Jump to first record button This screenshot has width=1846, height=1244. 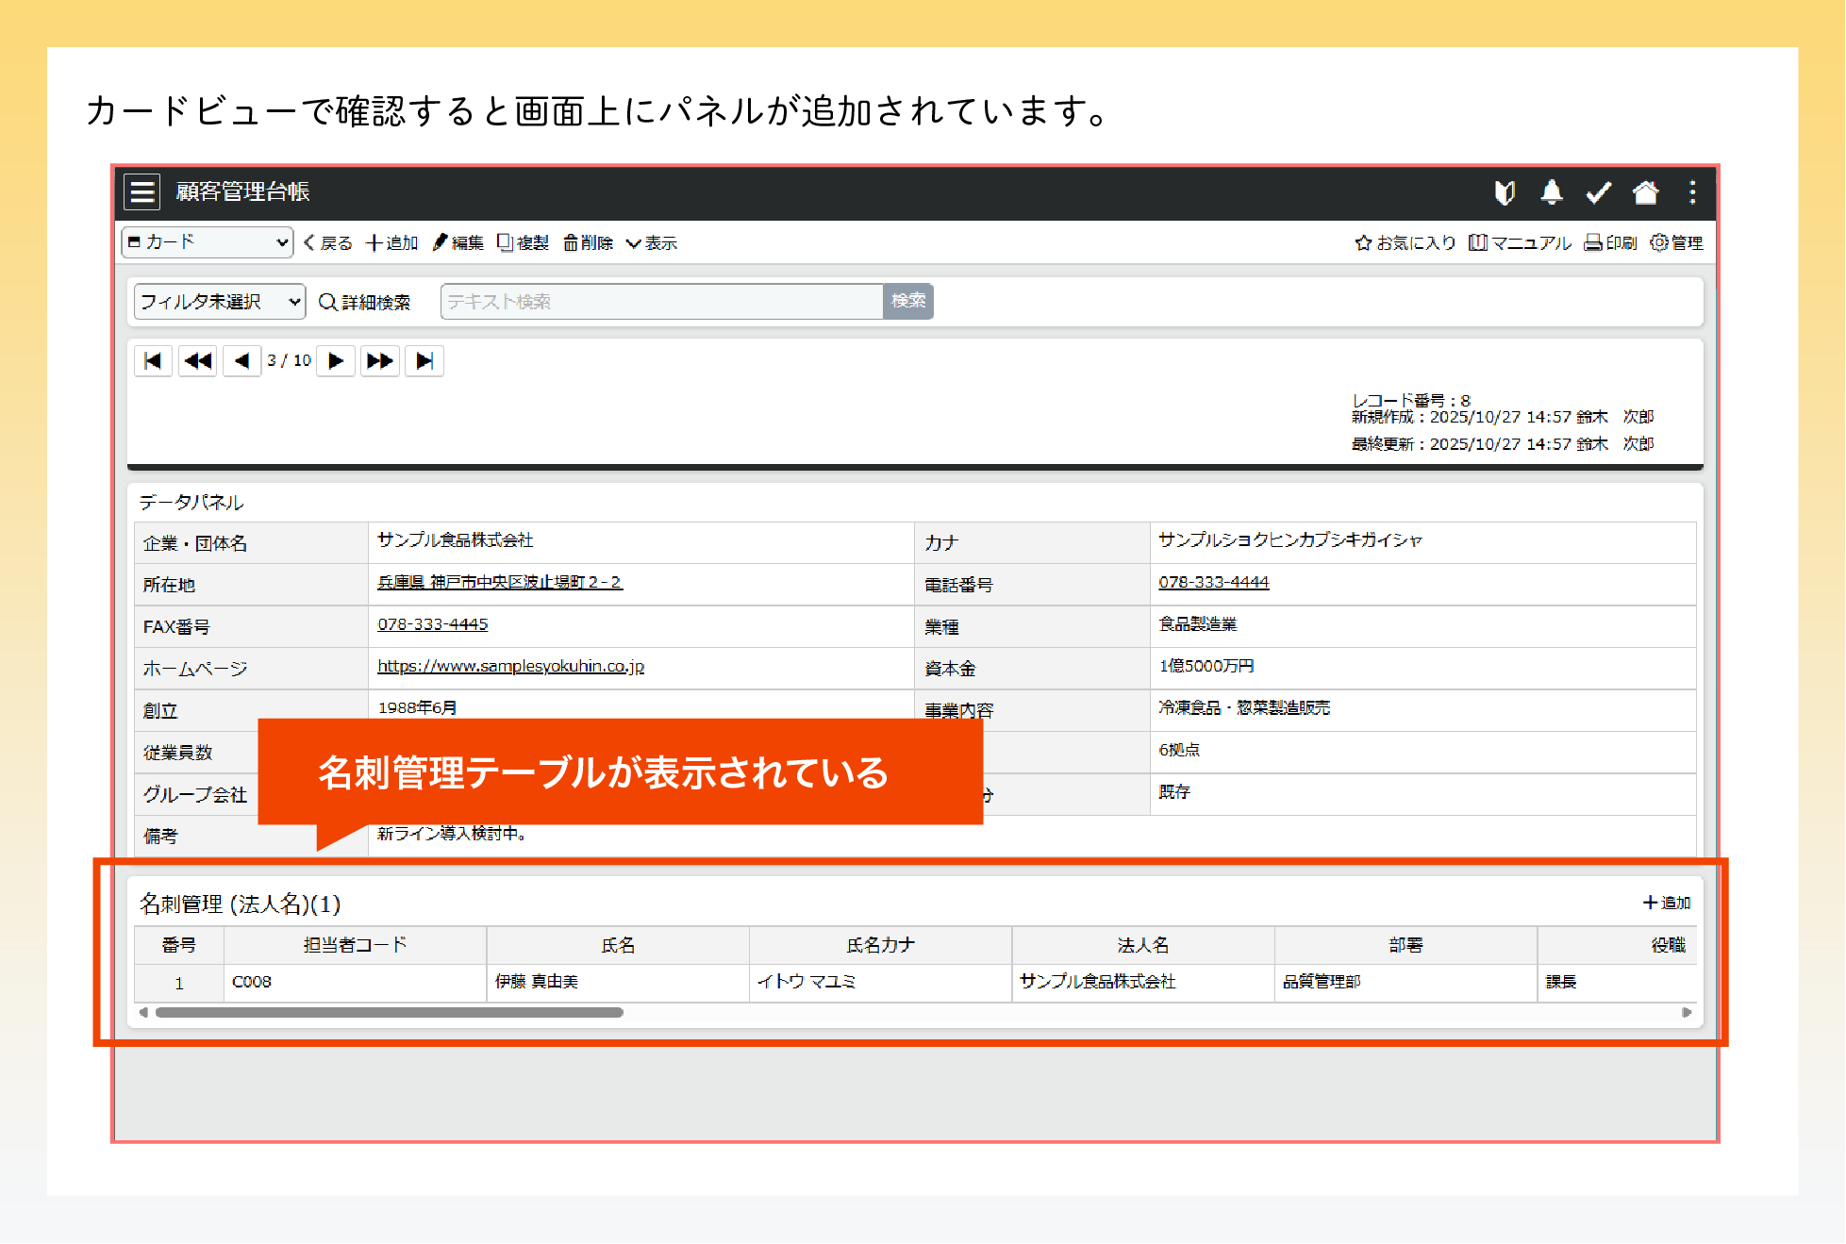[153, 360]
